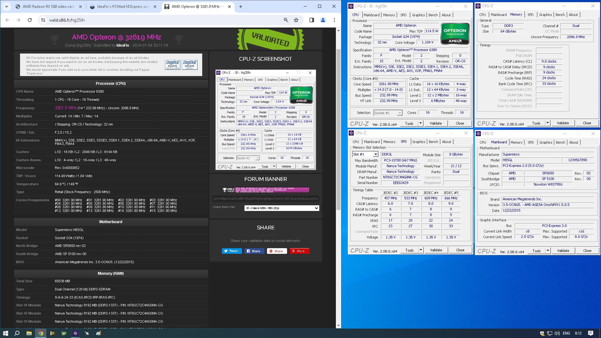Click the zoom magnifier icon in address bar

click(x=286, y=20)
